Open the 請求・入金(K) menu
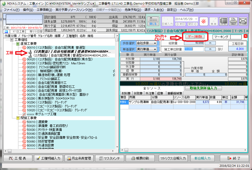 pos(154,10)
